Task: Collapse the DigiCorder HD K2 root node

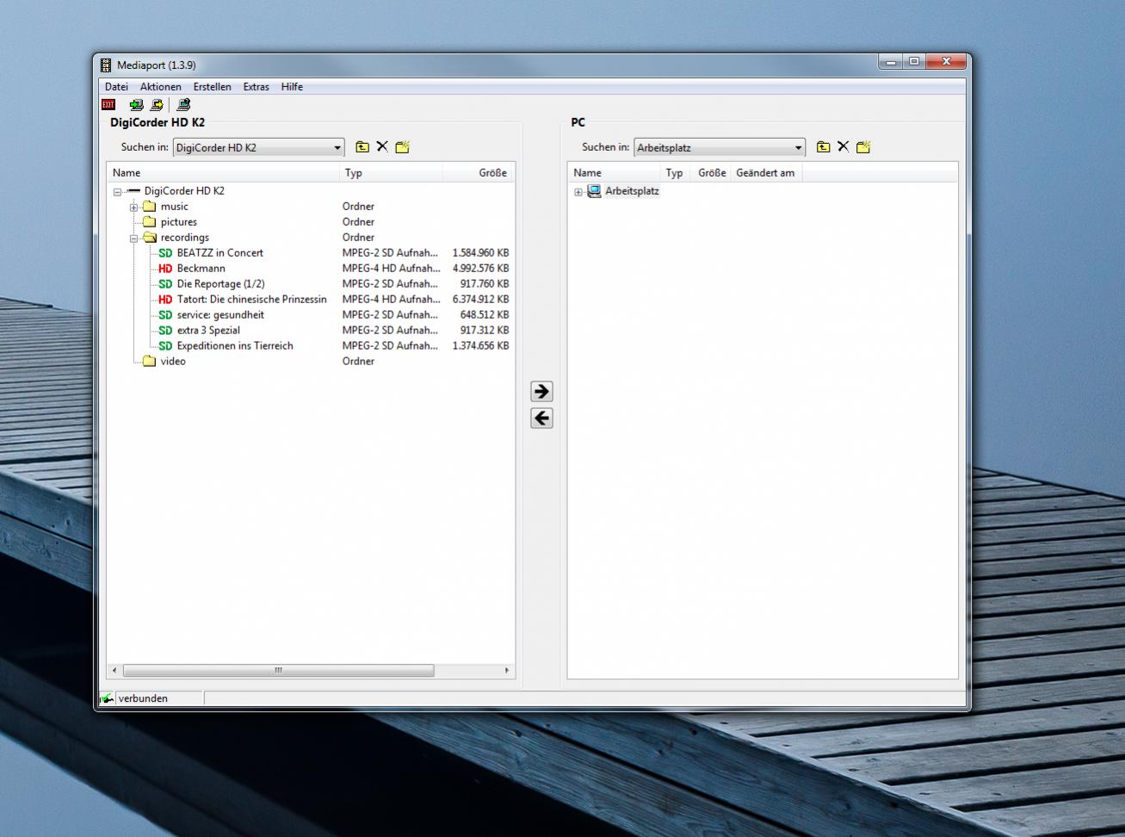Action: (x=117, y=192)
